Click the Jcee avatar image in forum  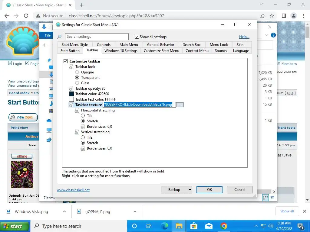22,175
